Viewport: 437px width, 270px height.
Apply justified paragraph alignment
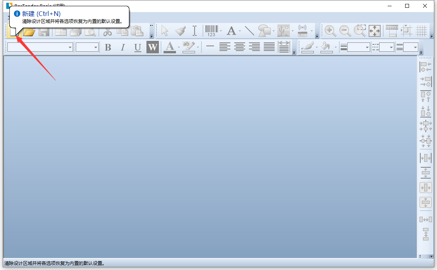click(269, 47)
